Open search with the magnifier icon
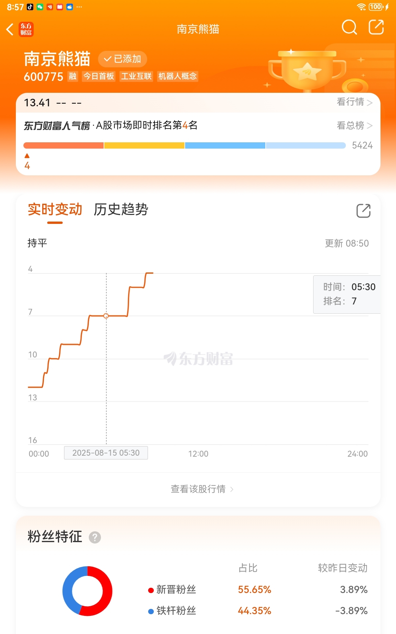 (x=349, y=27)
